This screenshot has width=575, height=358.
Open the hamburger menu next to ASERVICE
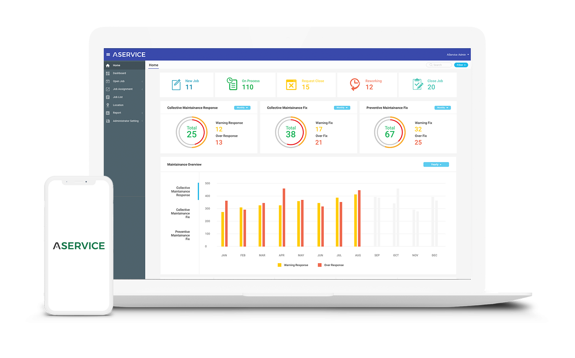(x=109, y=54)
